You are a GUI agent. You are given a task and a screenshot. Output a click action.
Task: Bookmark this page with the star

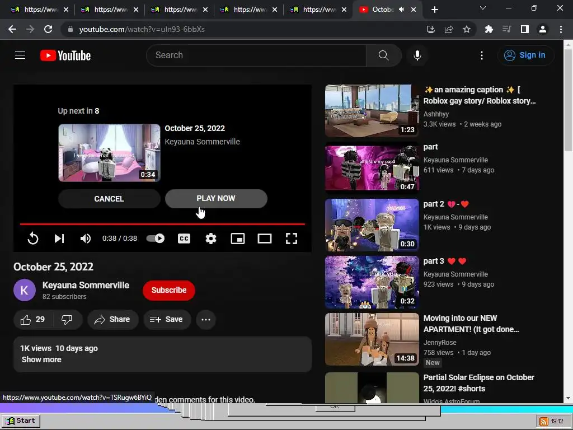467,29
